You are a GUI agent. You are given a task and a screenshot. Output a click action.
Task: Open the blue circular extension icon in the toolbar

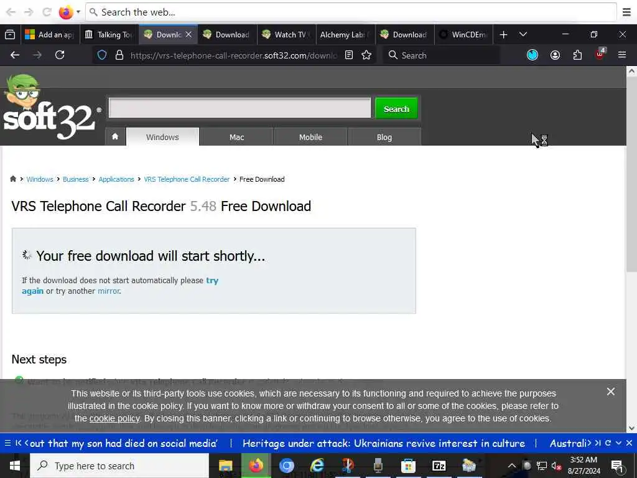(532, 55)
